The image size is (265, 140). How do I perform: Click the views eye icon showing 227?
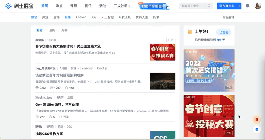tap(37, 117)
